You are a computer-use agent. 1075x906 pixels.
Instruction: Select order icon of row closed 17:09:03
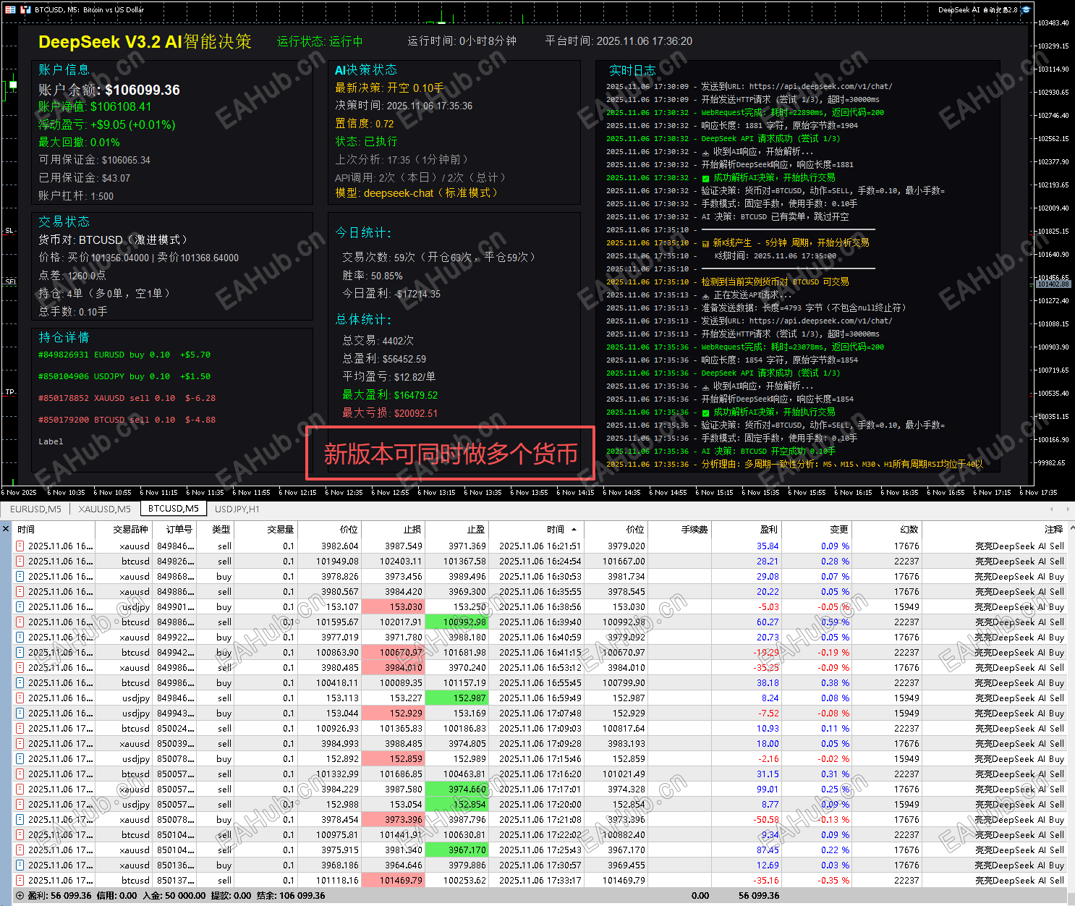point(20,729)
